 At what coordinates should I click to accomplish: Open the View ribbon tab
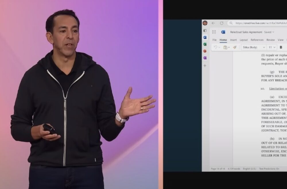[280, 40]
